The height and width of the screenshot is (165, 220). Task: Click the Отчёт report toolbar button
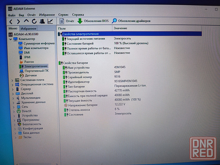pyautogui.click(x=67, y=21)
